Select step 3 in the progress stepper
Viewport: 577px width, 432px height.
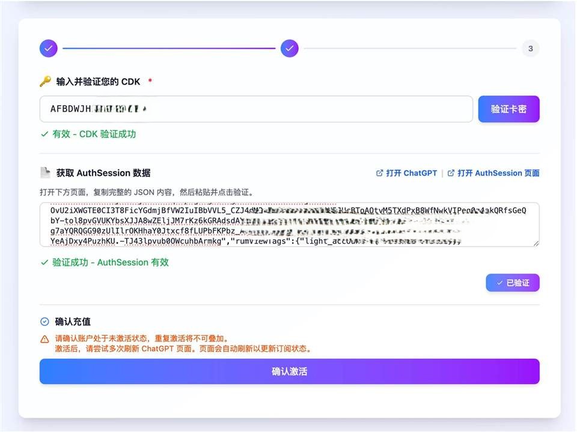pyautogui.click(x=530, y=48)
